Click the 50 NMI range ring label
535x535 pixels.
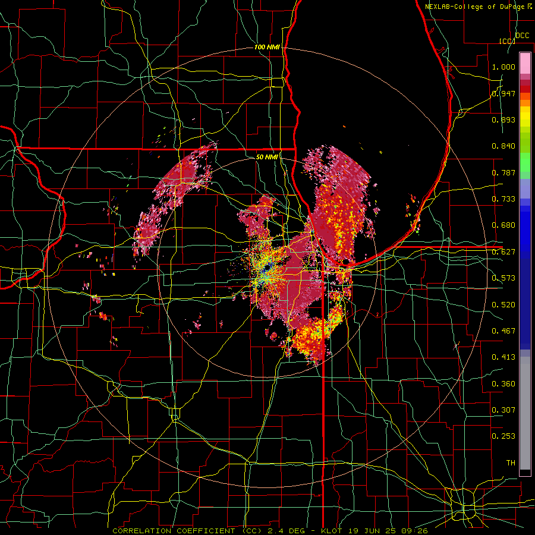[x=267, y=157]
